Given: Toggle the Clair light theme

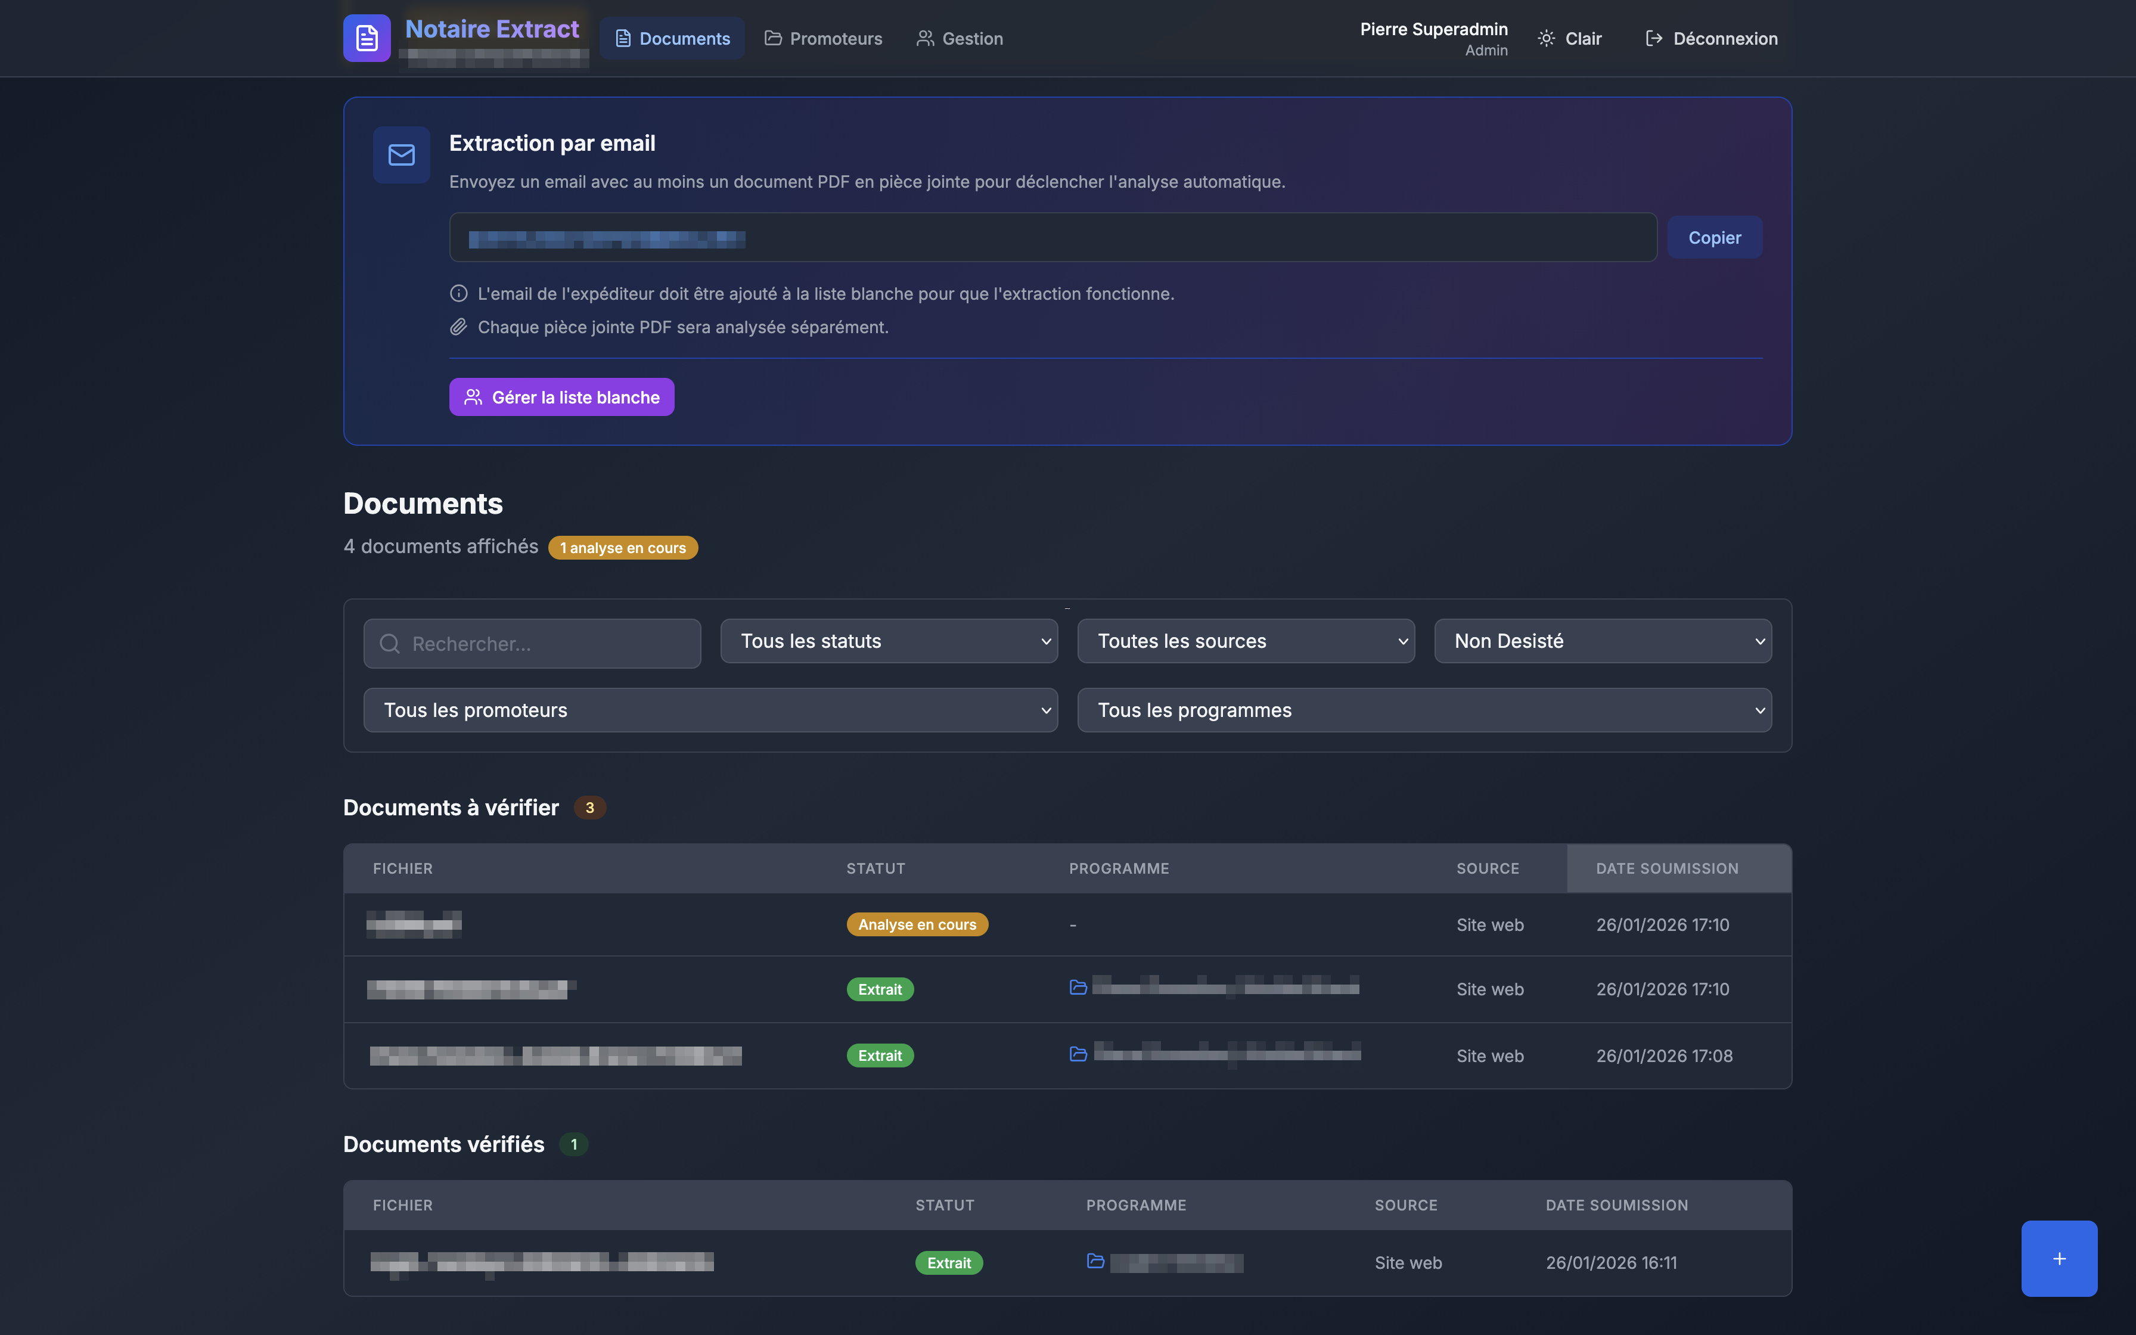Looking at the screenshot, I should pyautogui.click(x=1569, y=39).
